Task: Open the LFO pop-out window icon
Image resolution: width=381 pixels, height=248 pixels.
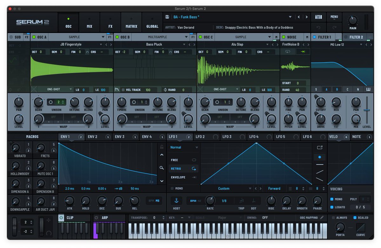Action: pos(319,147)
